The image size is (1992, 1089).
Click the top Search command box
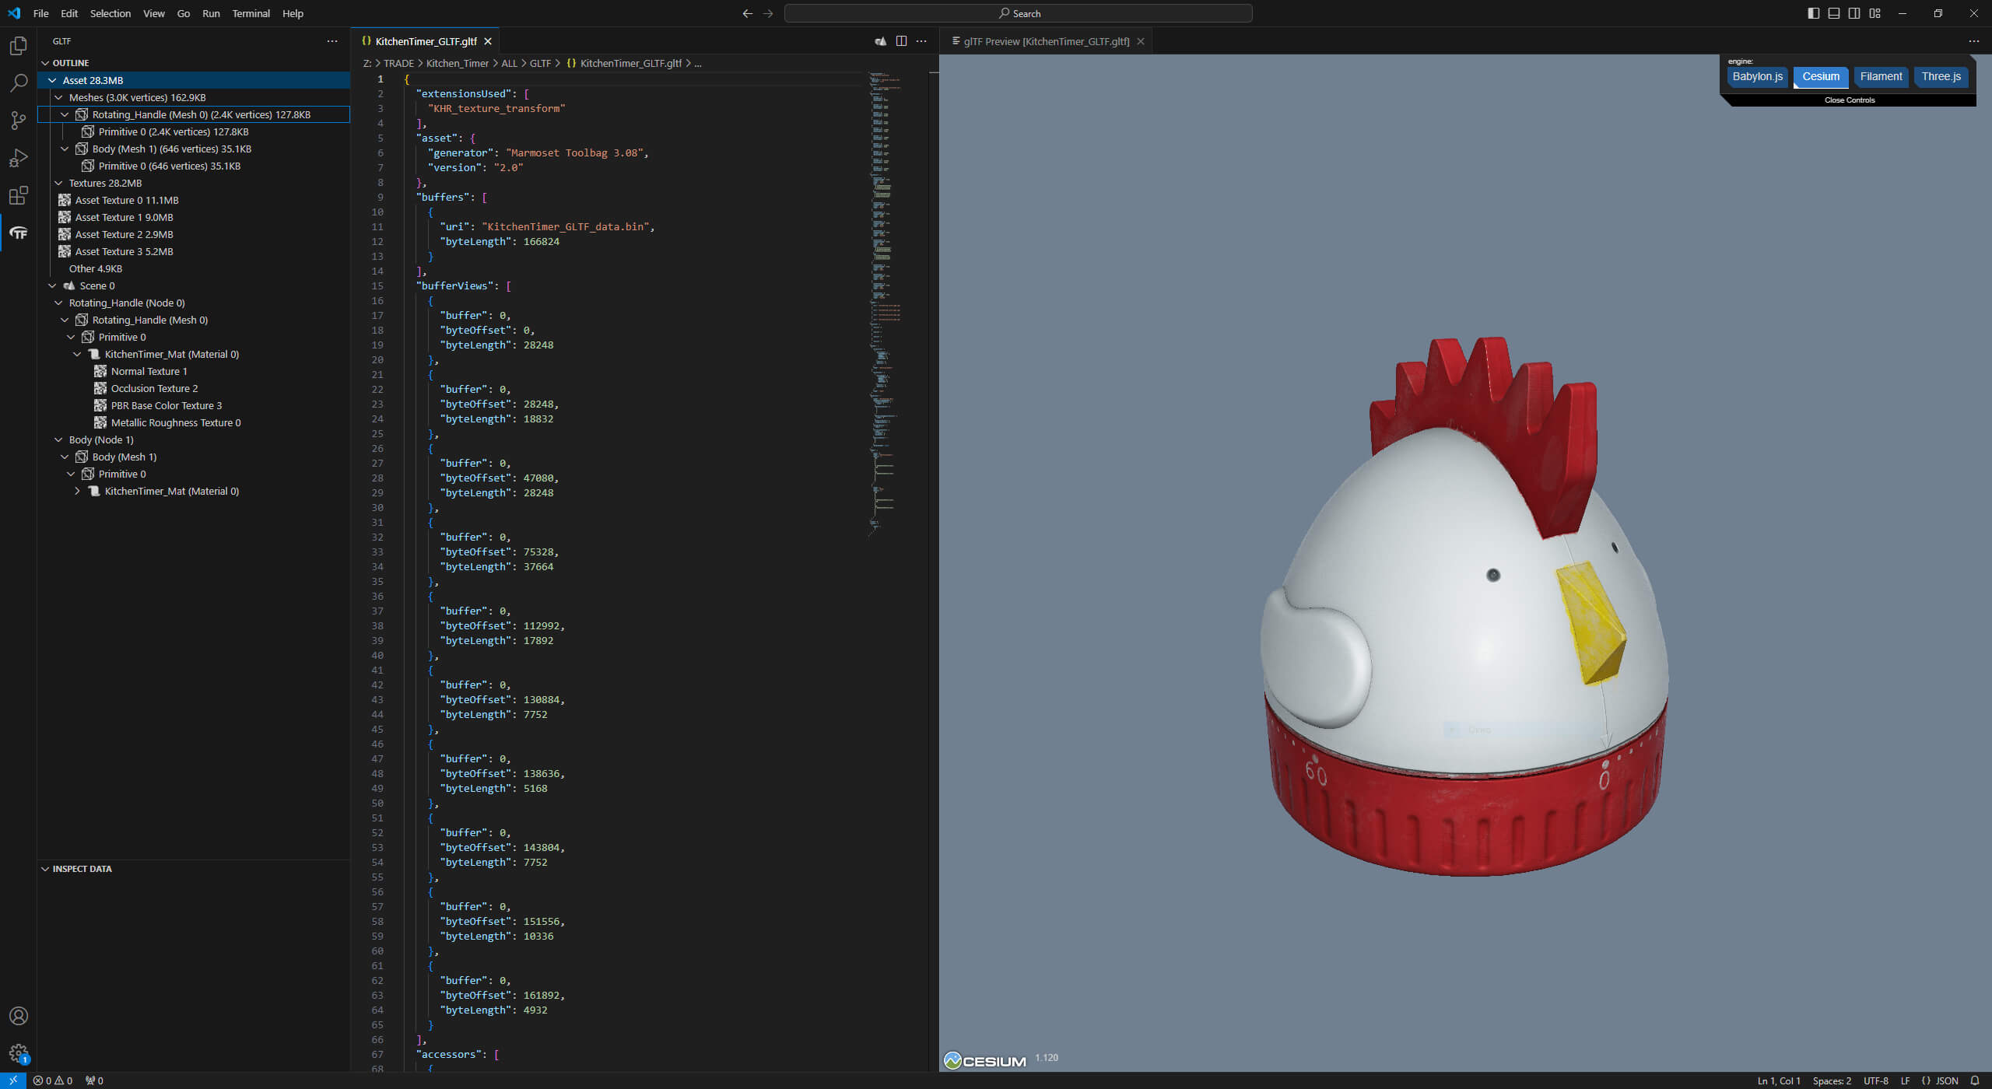(x=1018, y=13)
